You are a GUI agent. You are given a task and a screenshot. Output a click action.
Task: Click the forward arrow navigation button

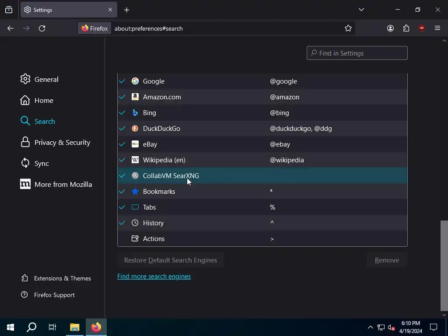click(26, 28)
